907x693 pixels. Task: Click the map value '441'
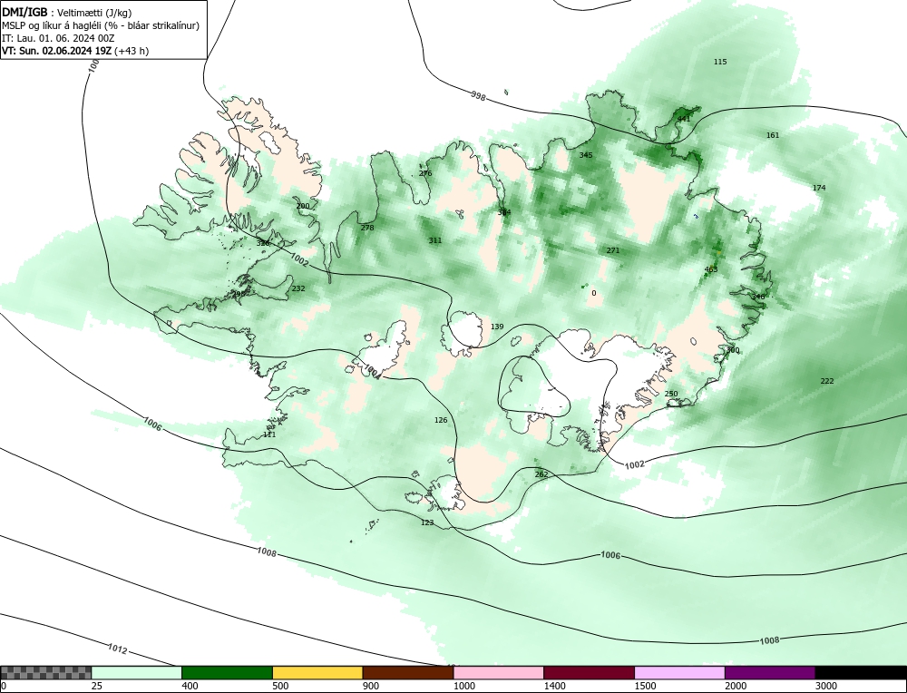[x=684, y=119]
